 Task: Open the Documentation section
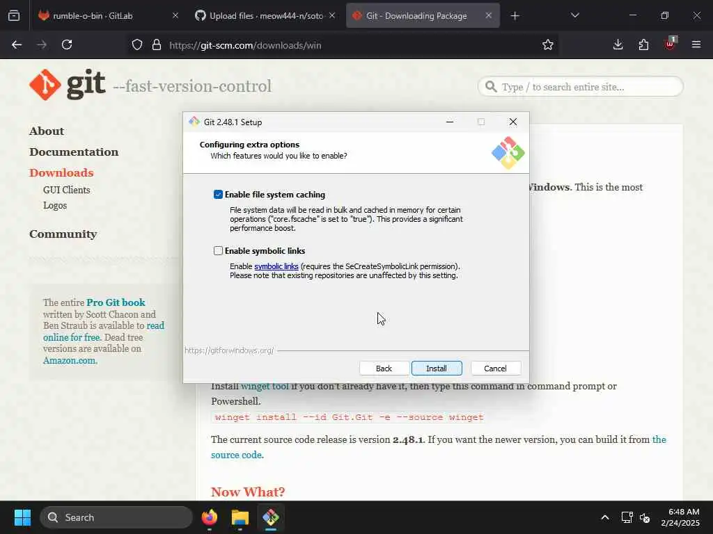coord(74,152)
